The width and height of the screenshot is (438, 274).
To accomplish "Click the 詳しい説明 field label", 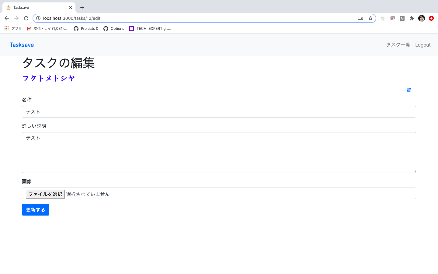I will tap(34, 126).
